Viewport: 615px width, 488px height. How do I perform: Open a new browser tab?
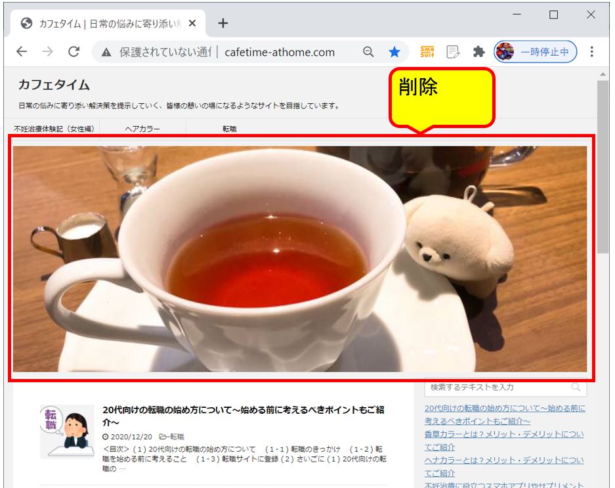[x=223, y=24]
